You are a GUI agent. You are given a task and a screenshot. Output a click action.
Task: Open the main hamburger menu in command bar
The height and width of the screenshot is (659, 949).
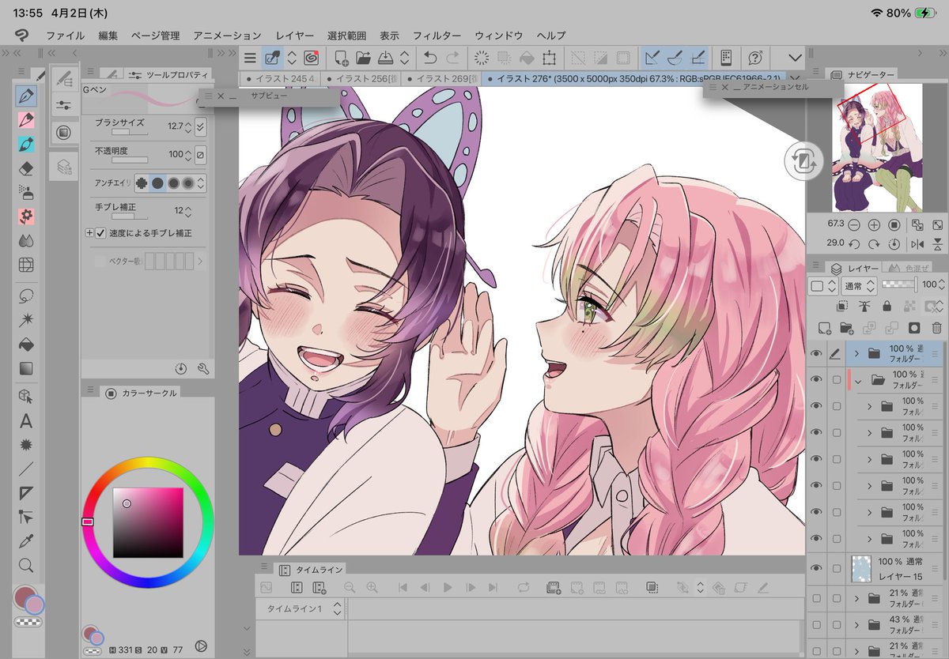point(250,57)
